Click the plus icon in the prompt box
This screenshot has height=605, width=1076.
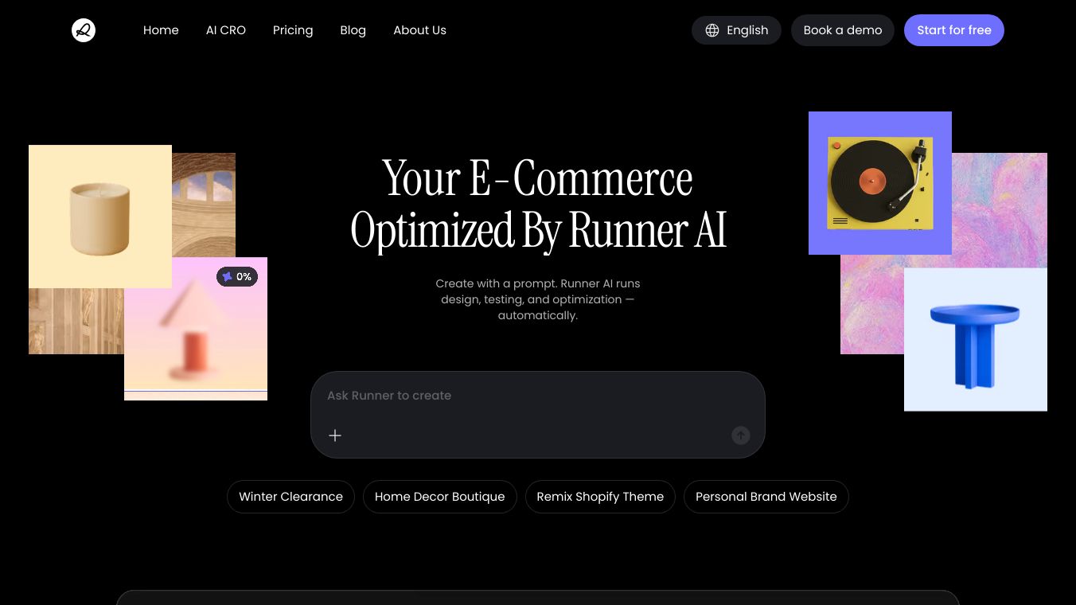point(335,435)
